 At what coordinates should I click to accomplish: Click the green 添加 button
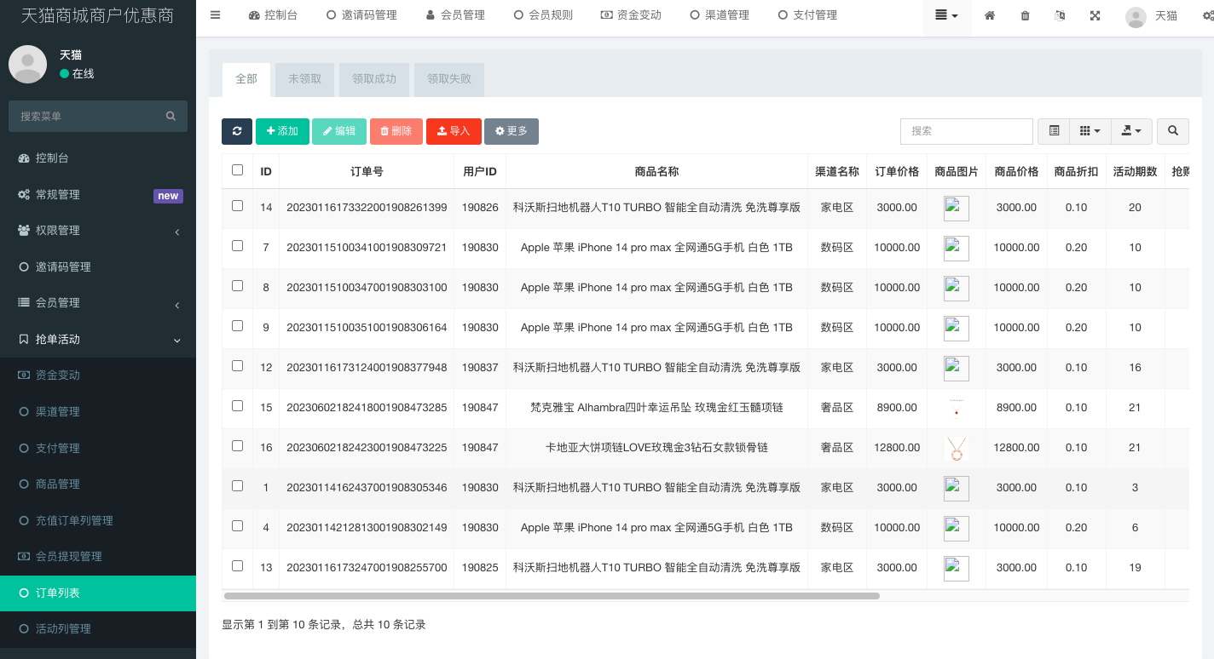click(282, 131)
